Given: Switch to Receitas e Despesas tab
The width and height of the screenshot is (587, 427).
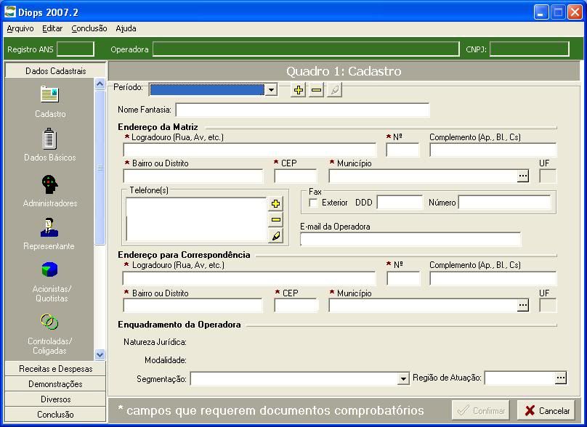Looking at the screenshot, I should (56, 369).
